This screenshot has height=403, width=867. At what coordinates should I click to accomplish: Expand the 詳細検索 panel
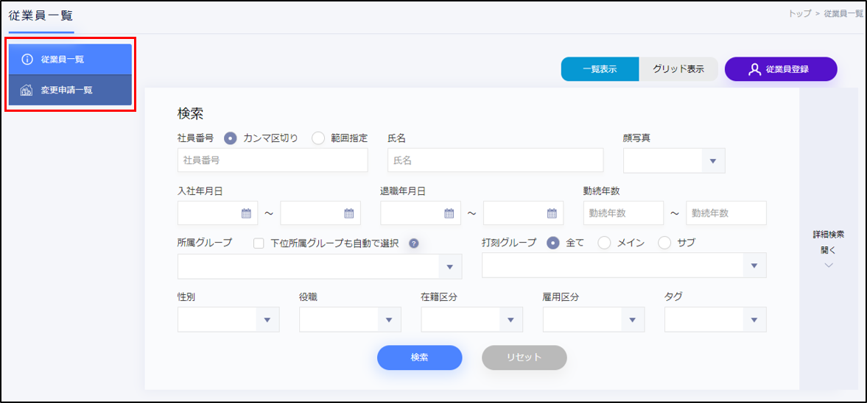tap(829, 250)
